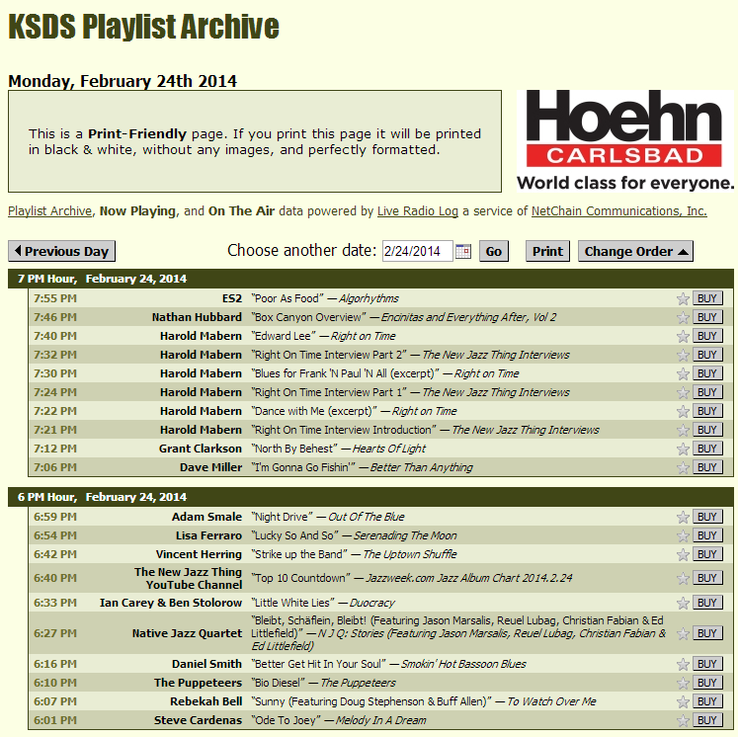
Task: Click the album title Algorhythms
Action: [x=369, y=298]
